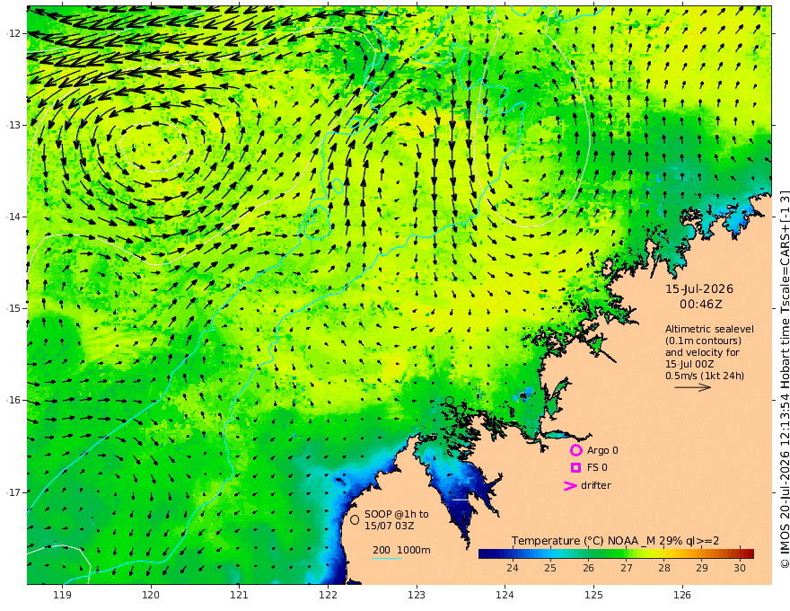The width and height of the screenshot is (790, 611).
Task: Click longitude label 120 on bottom axis
Action: [151, 595]
